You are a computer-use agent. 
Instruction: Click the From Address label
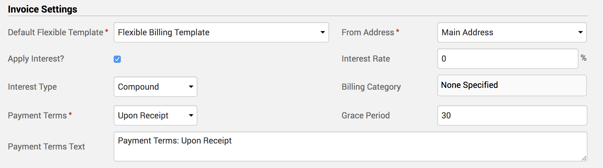368,32
